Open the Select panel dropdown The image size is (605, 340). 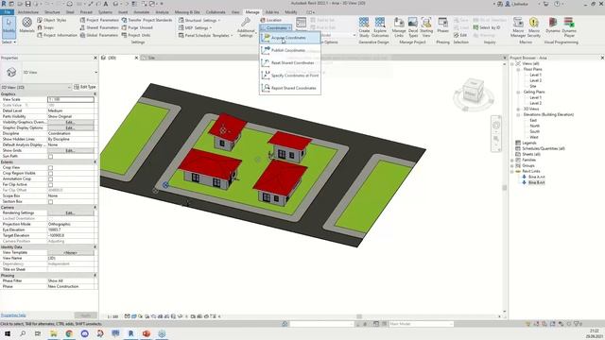point(9,42)
